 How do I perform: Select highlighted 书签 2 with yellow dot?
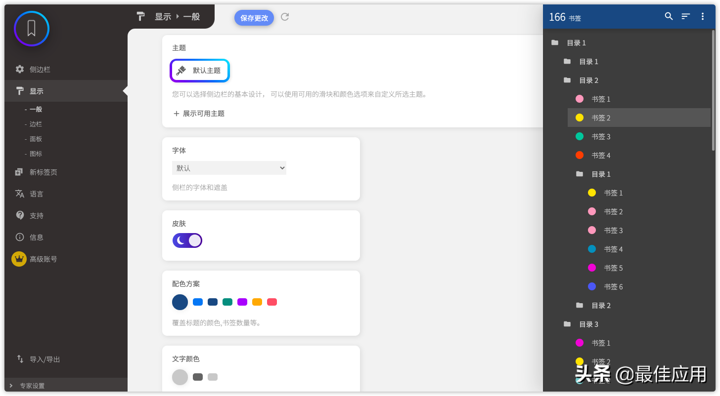coord(639,118)
